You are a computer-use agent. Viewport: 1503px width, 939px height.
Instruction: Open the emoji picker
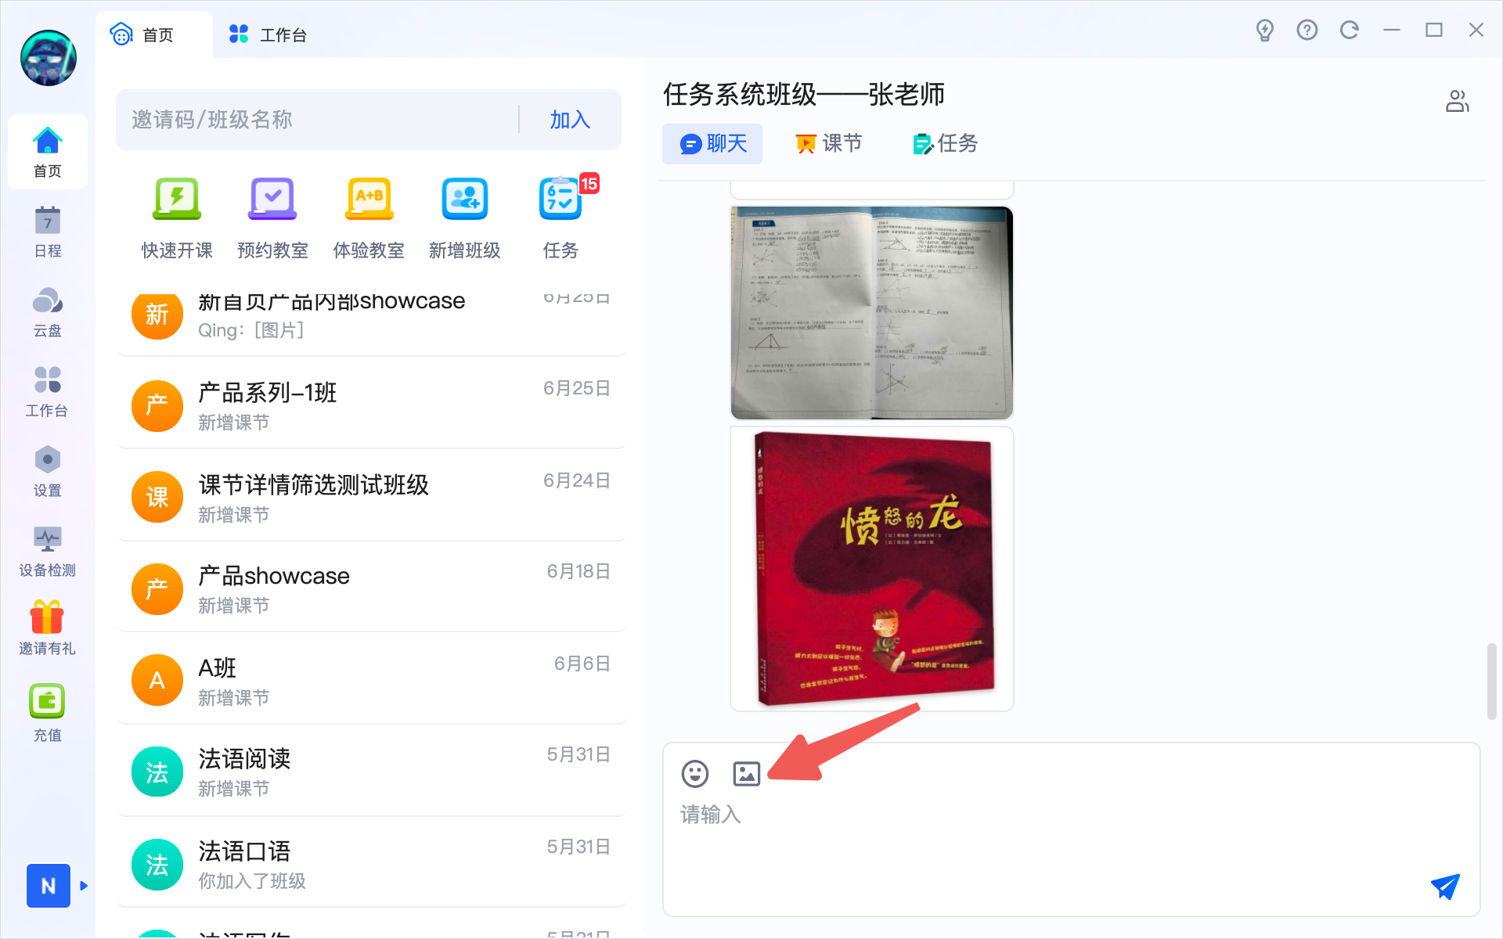(x=695, y=773)
